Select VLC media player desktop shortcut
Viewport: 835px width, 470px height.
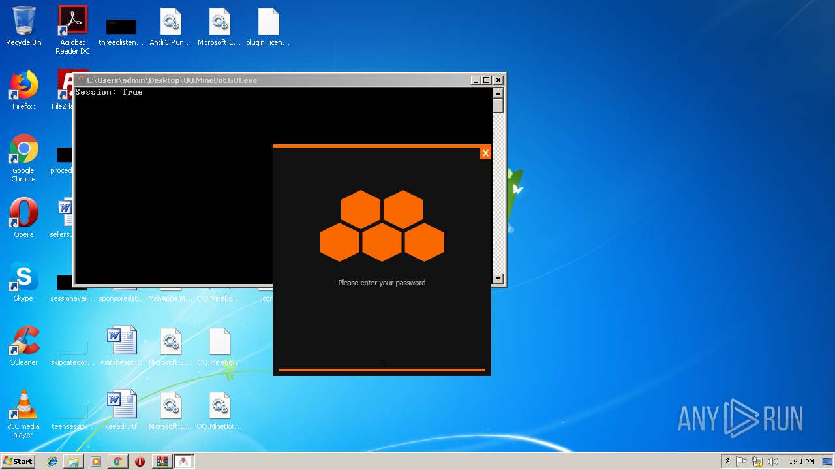23,414
